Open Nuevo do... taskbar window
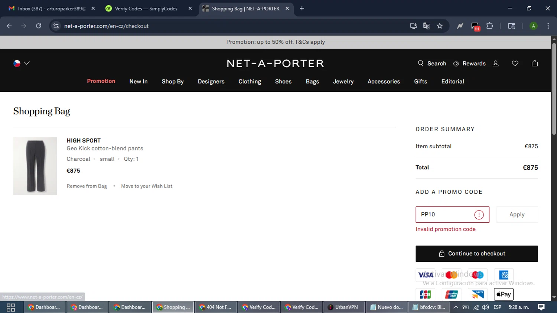 click(387, 307)
